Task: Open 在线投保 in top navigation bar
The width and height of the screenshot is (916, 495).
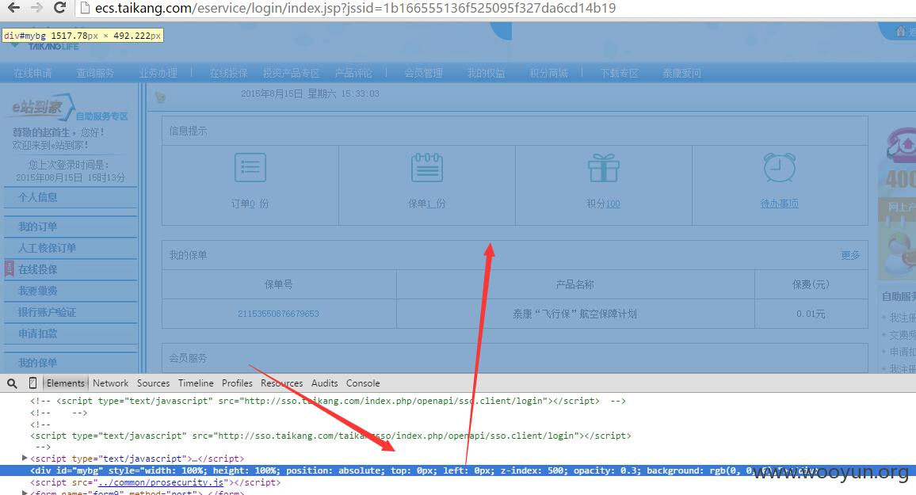Action: (228, 73)
